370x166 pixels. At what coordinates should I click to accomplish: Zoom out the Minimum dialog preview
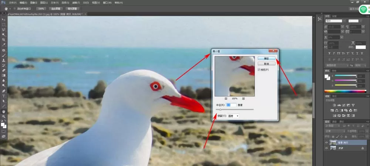(226, 99)
